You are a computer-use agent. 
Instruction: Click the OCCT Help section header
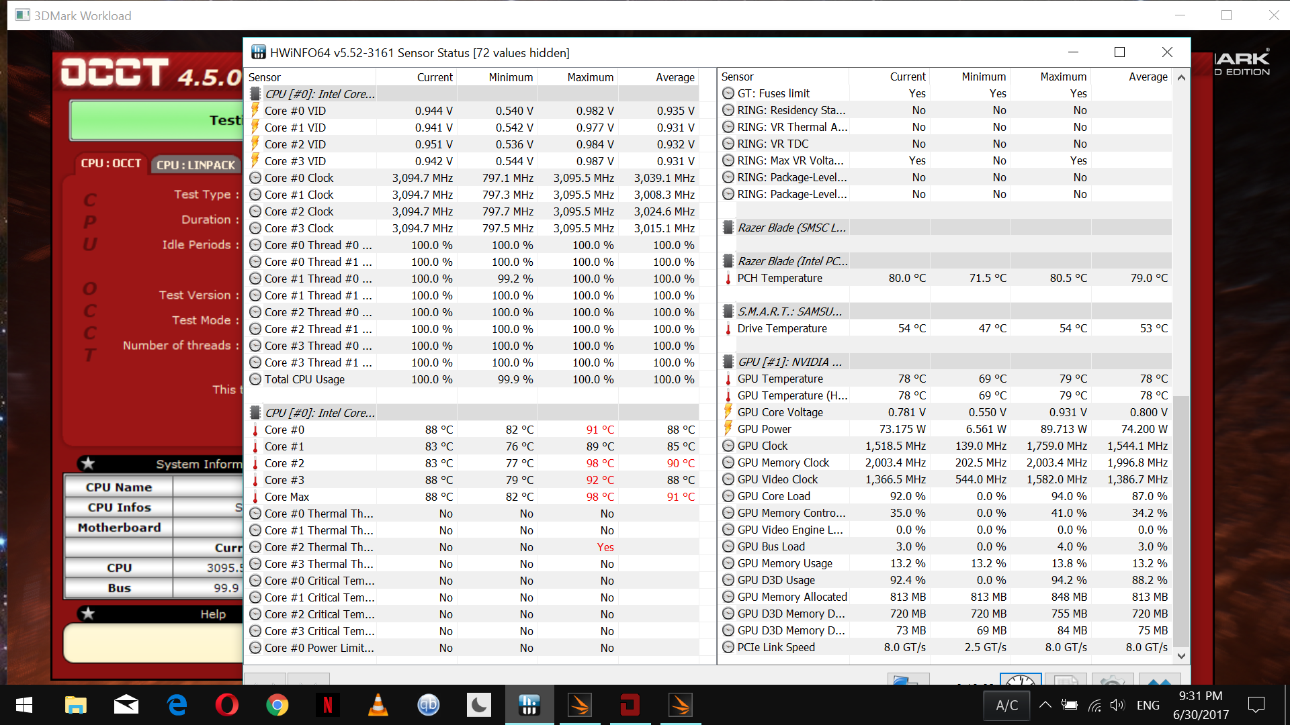pos(159,614)
